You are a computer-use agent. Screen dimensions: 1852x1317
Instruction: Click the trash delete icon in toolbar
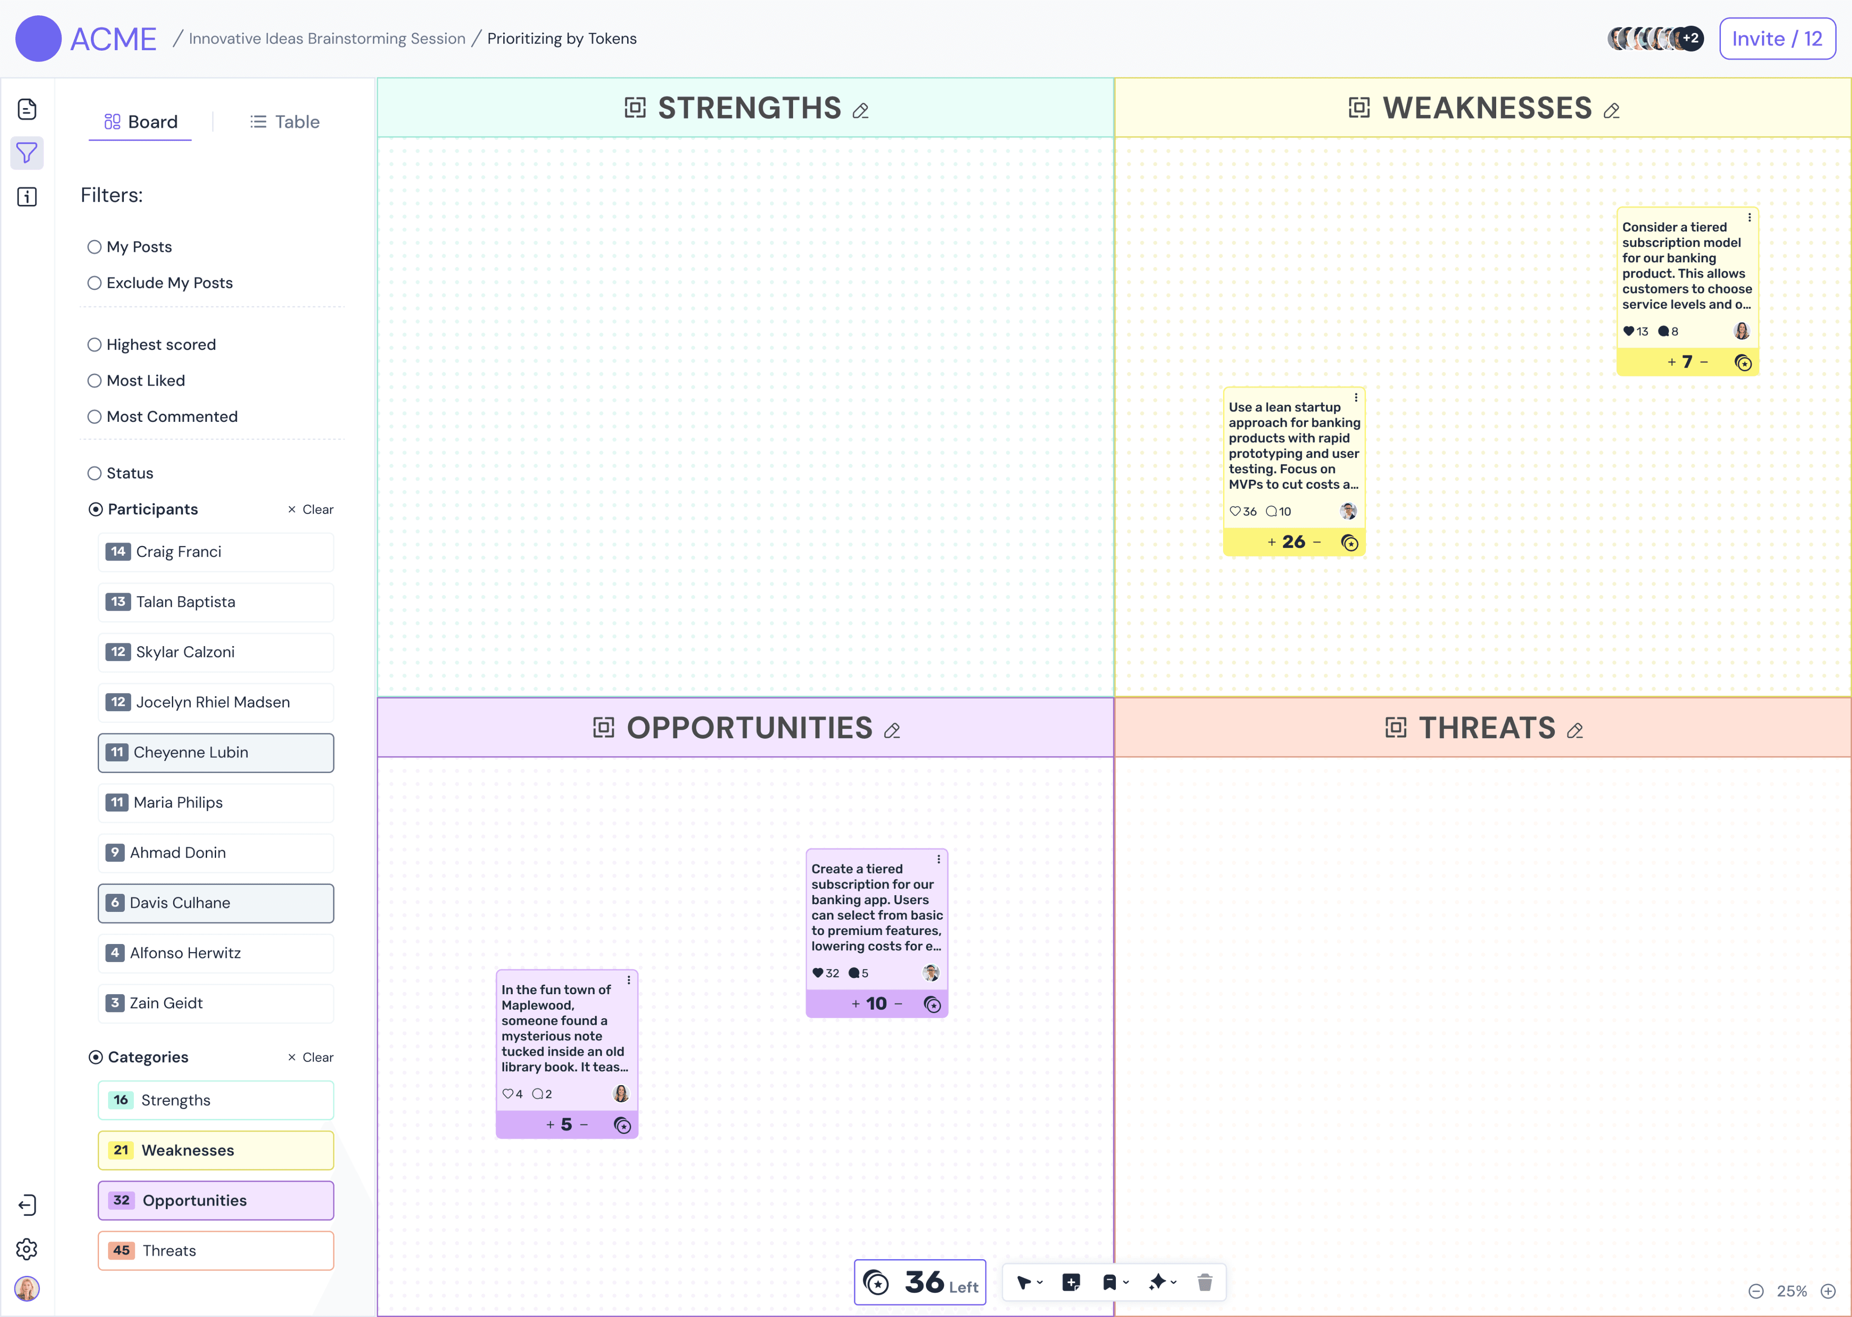point(1204,1282)
